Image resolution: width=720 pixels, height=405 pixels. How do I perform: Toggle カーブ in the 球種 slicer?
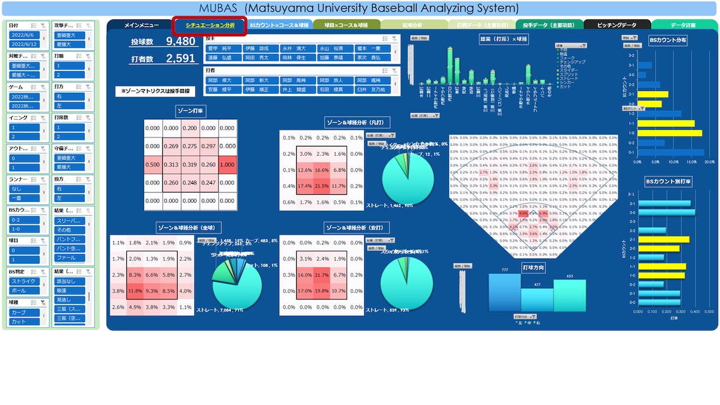click(x=24, y=312)
